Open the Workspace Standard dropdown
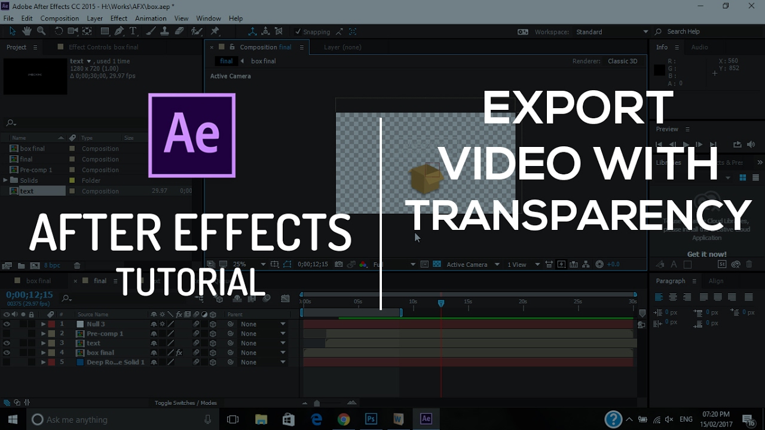Image resolution: width=765 pixels, height=430 pixels. tap(612, 32)
